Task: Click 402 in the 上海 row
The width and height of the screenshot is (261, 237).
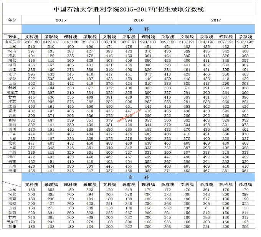Action: 226,148
